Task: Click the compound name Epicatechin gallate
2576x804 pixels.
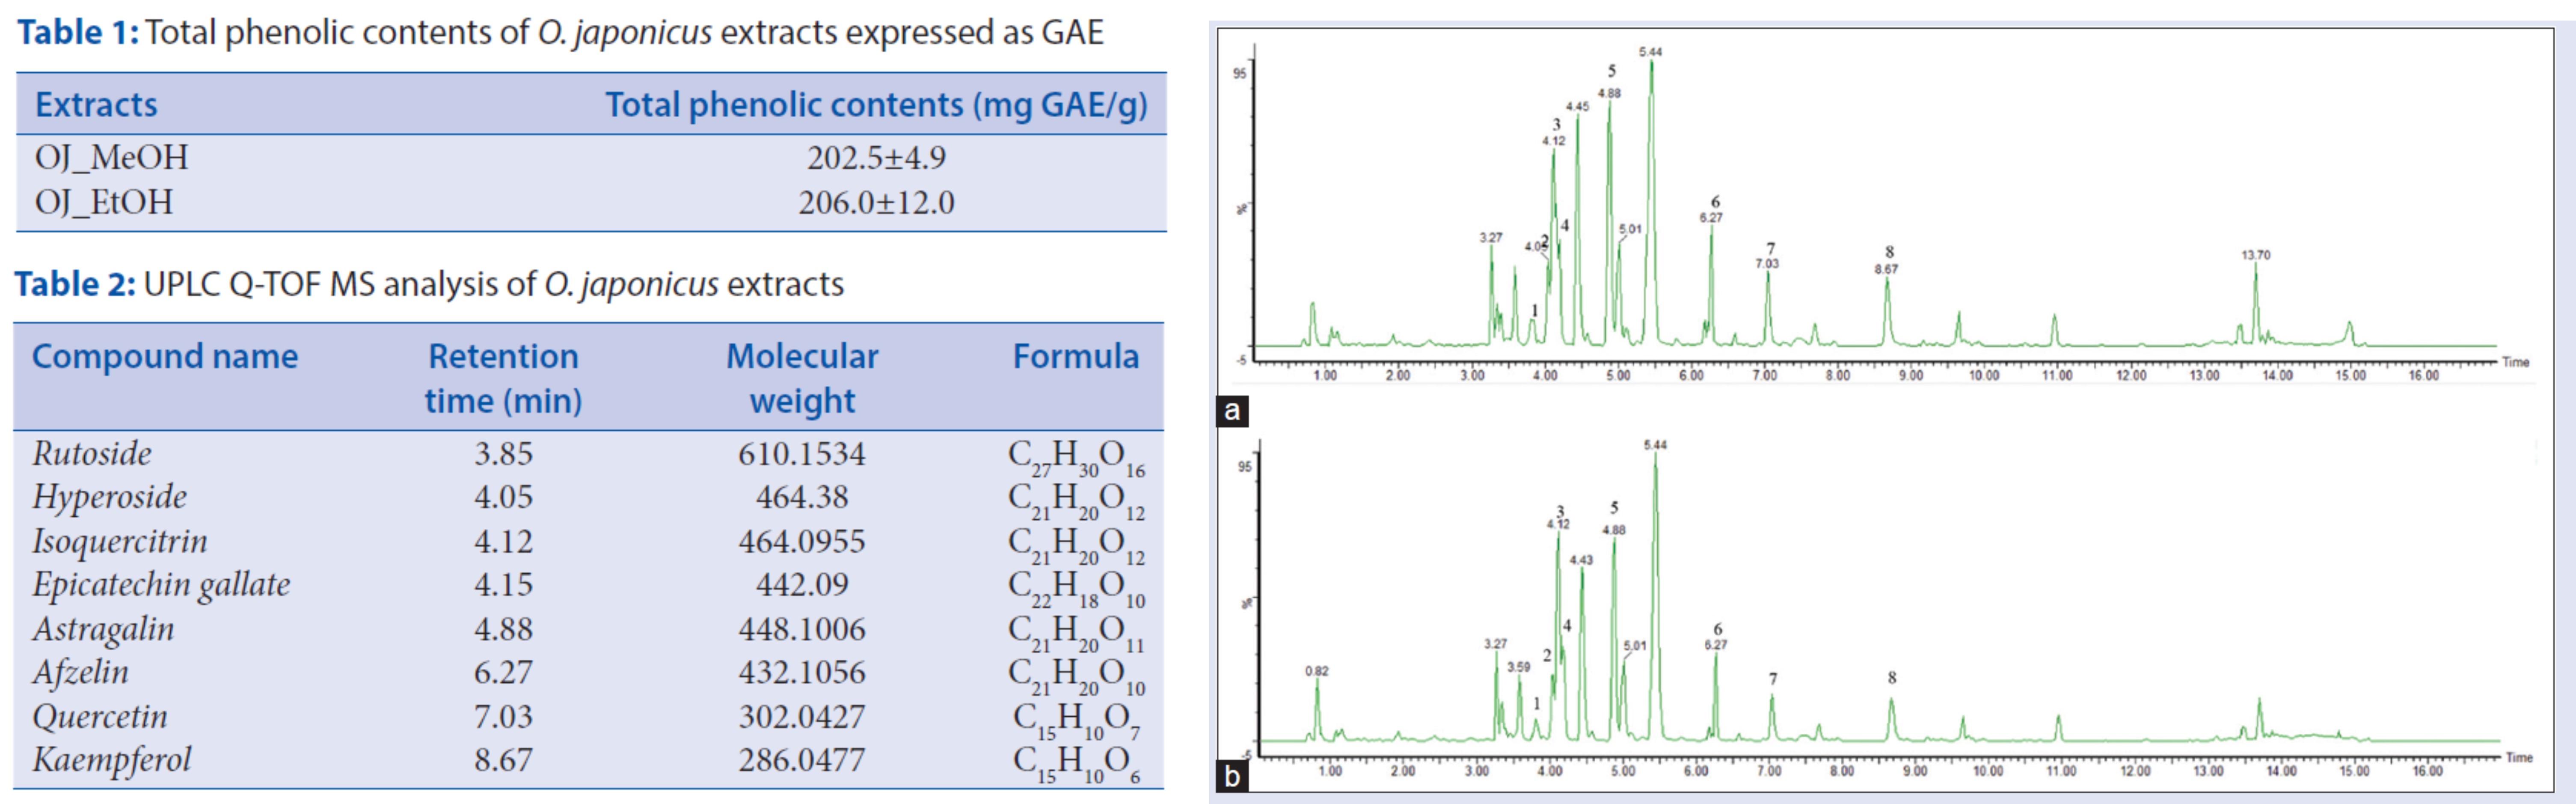Action: click(161, 585)
